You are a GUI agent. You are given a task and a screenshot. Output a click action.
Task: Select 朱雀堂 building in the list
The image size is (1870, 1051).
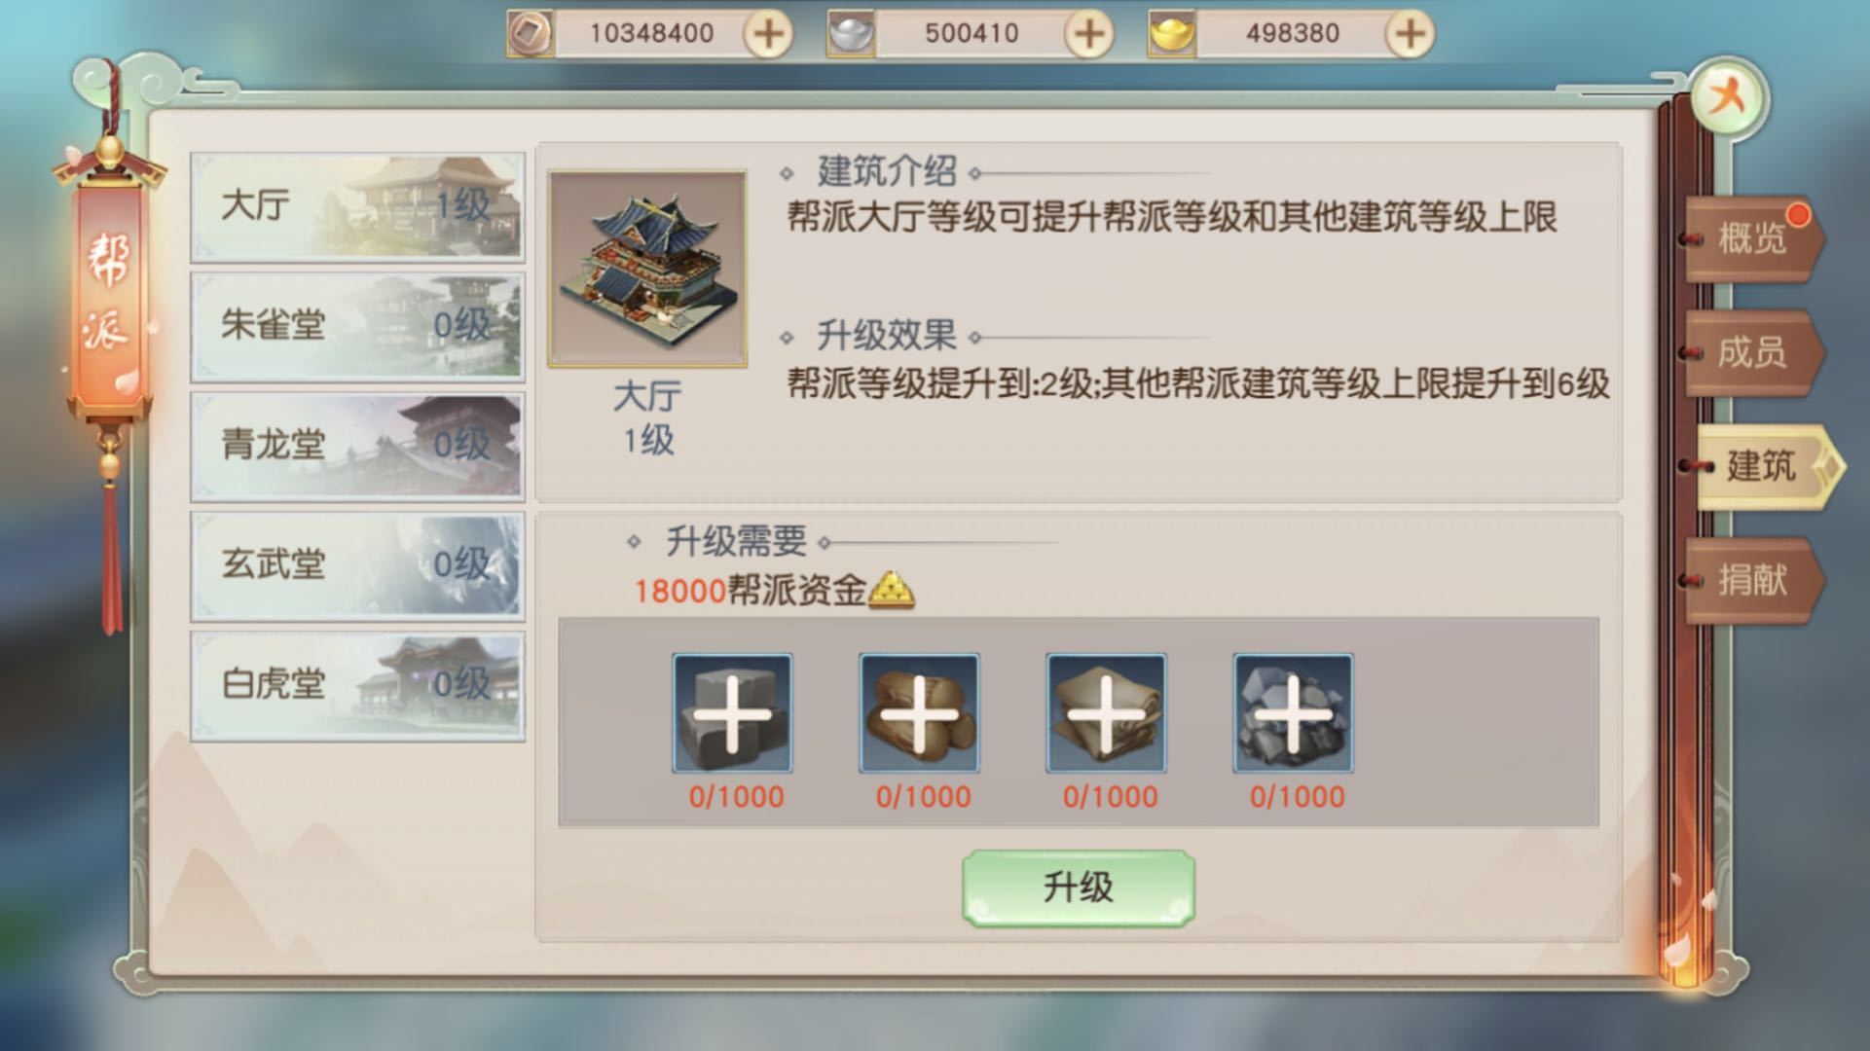coord(357,326)
